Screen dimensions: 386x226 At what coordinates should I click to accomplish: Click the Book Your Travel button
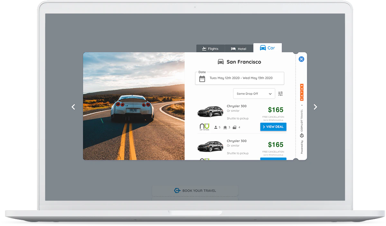(x=195, y=191)
